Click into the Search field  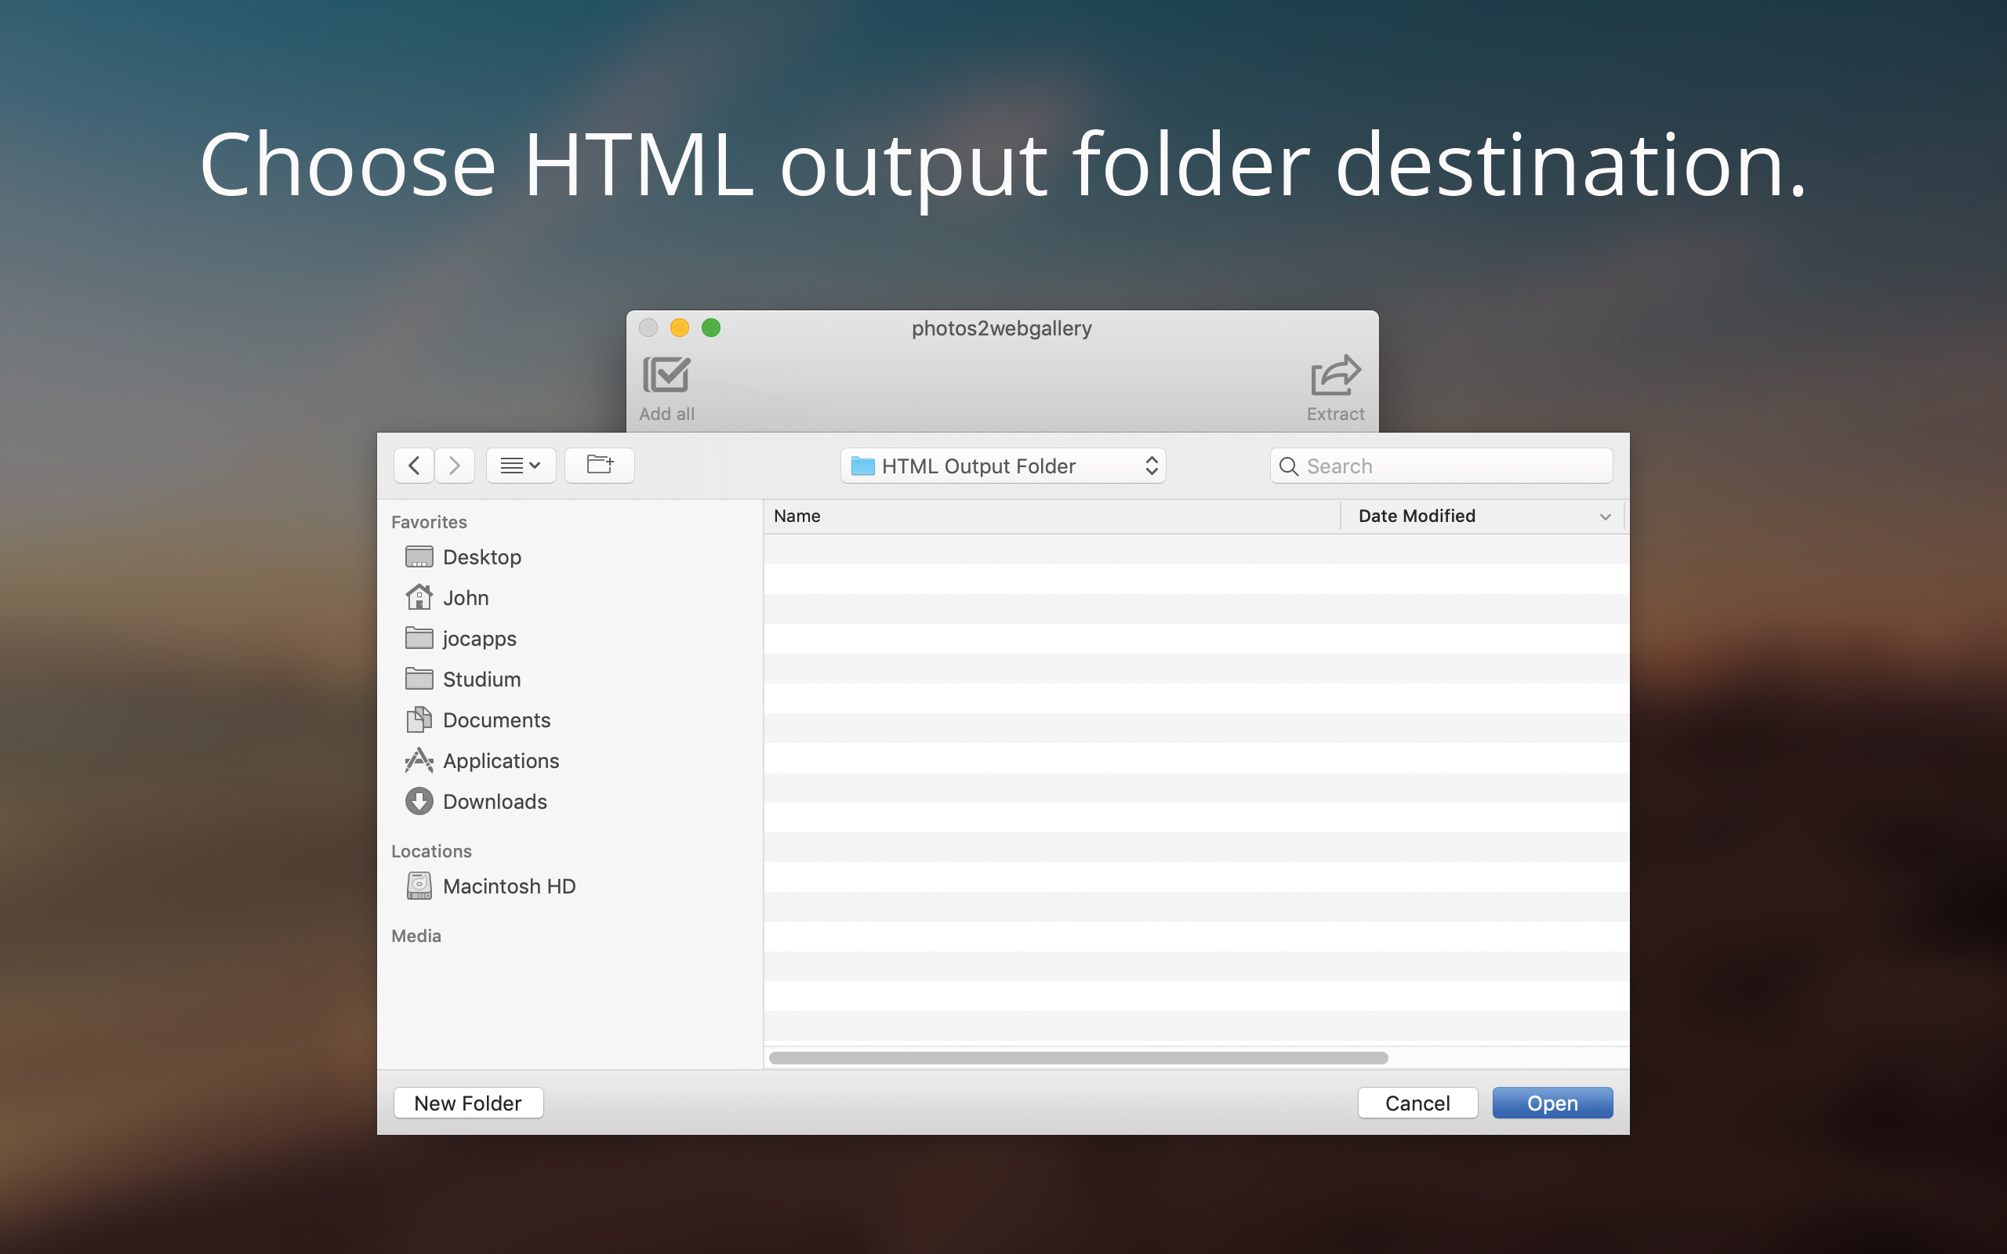tap(1442, 466)
